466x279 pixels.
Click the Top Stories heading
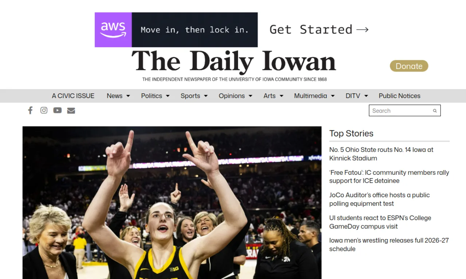pyautogui.click(x=351, y=133)
